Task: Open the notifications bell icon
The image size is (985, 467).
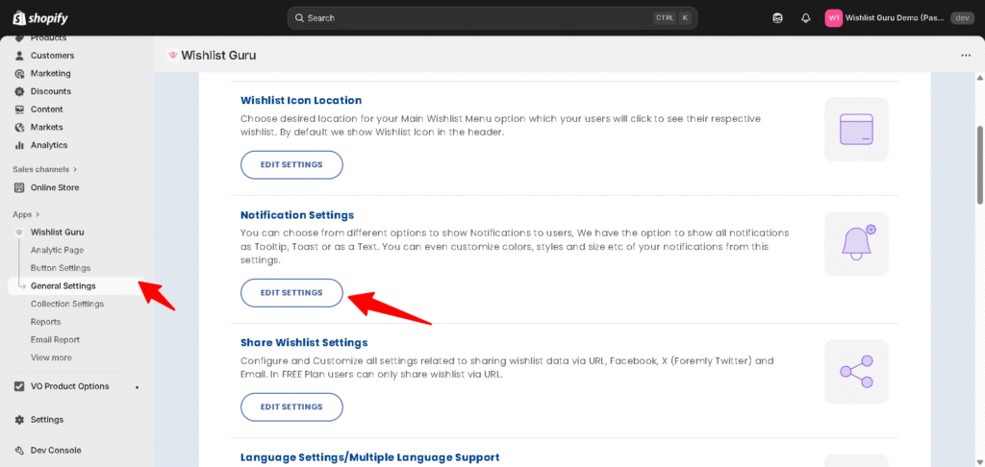Action: point(805,18)
